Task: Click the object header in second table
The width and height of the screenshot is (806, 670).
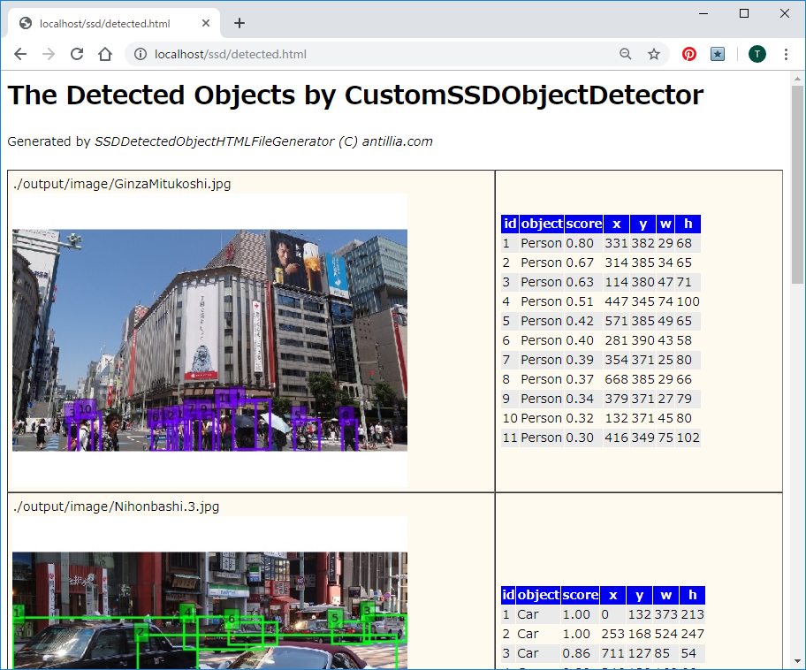Action: (x=538, y=595)
